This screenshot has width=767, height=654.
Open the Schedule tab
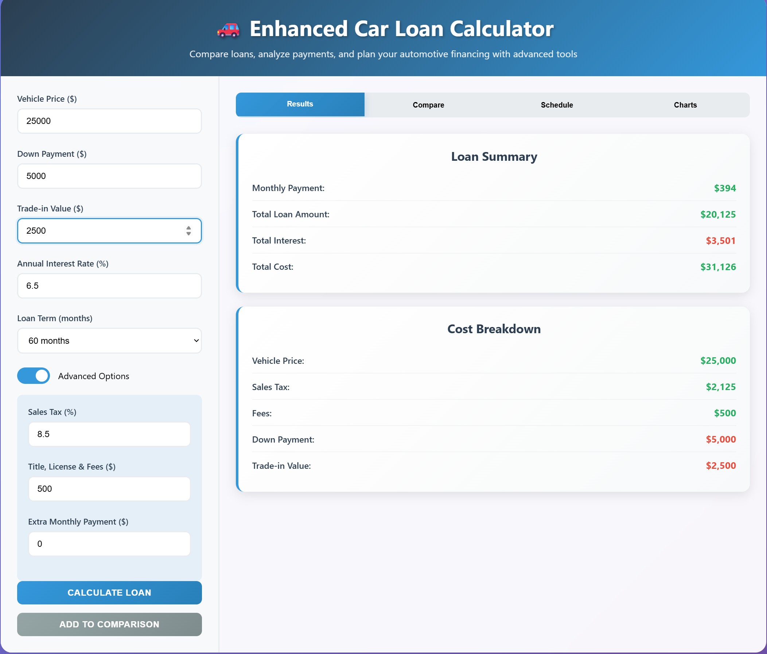point(556,105)
